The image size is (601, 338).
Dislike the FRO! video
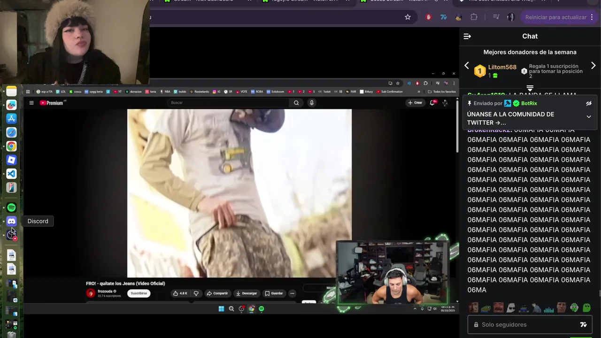[x=196, y=293]
